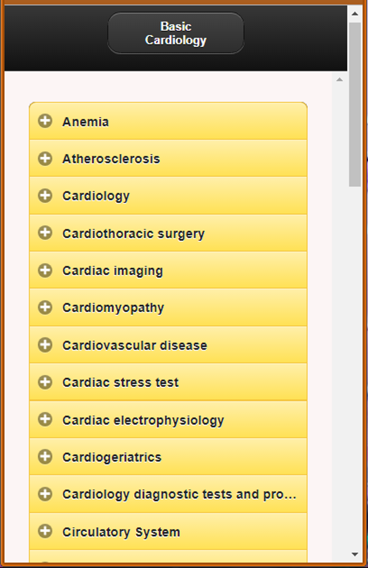
Task: Click the plus icon beside Cardiac stress test
Action: click(x=45, y=382)
